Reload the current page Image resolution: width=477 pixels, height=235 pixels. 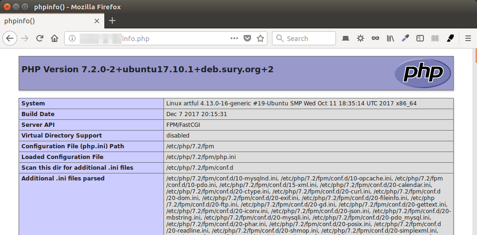point(40,38)
